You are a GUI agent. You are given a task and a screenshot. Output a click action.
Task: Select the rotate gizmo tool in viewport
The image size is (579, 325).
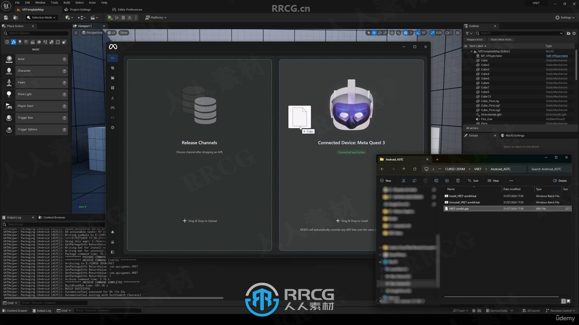[380, 32]
